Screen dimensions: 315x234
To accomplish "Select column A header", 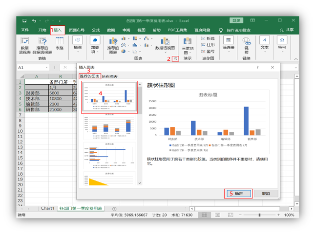I will click(x=37, y=76).
